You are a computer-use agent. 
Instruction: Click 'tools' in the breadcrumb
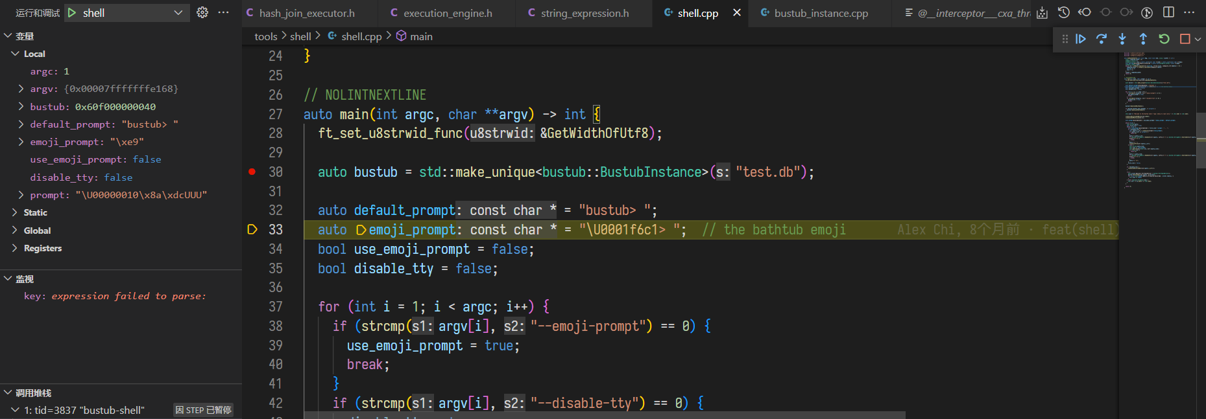[266, 37]
